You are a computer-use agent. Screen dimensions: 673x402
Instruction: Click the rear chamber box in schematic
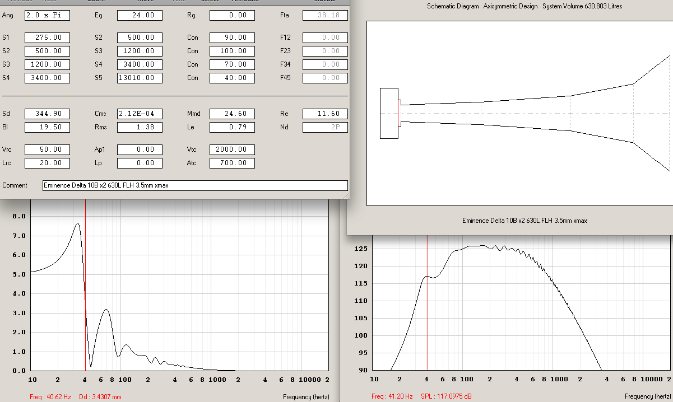click(x=389, y=113)
